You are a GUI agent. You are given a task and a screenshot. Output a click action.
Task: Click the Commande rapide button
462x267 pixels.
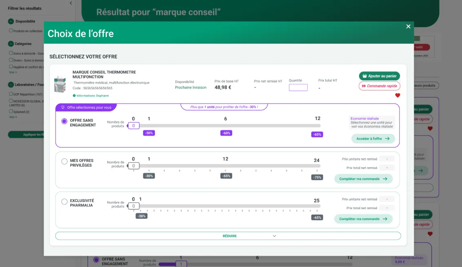click(379, 86)
